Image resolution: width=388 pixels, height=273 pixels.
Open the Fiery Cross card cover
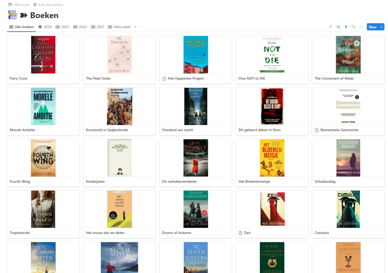tap(43, 55)
